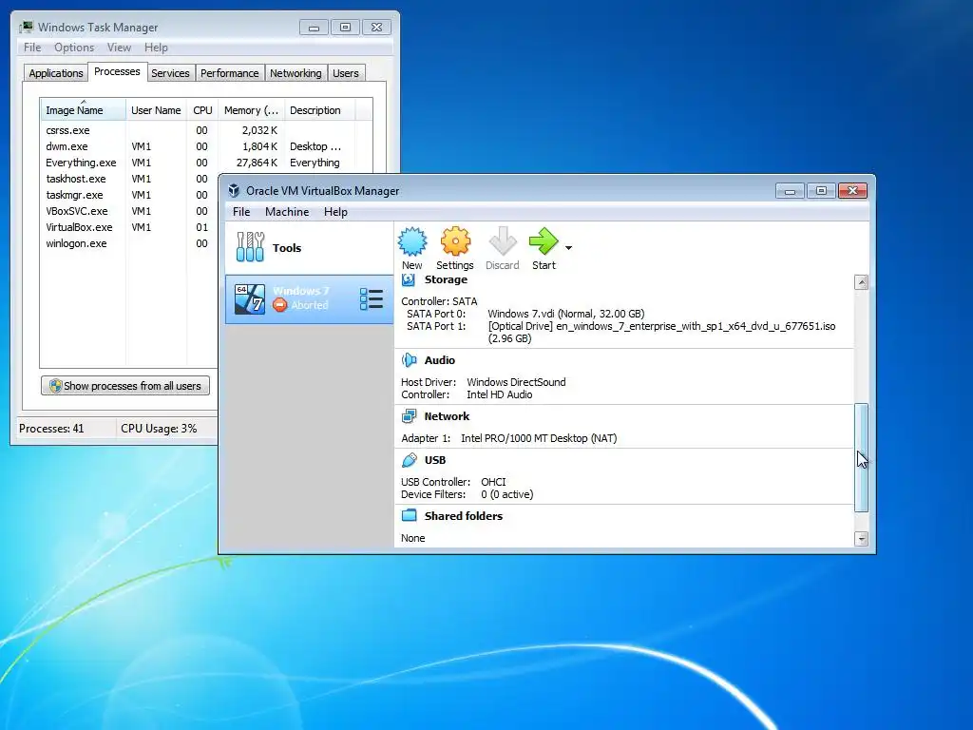
Task: Click the VirtualBox title bar icon
Action: point(234,190)
